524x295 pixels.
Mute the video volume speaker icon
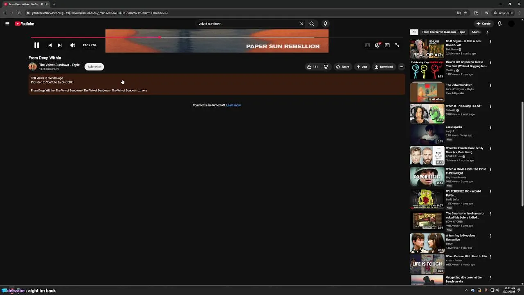coord(72,45)
